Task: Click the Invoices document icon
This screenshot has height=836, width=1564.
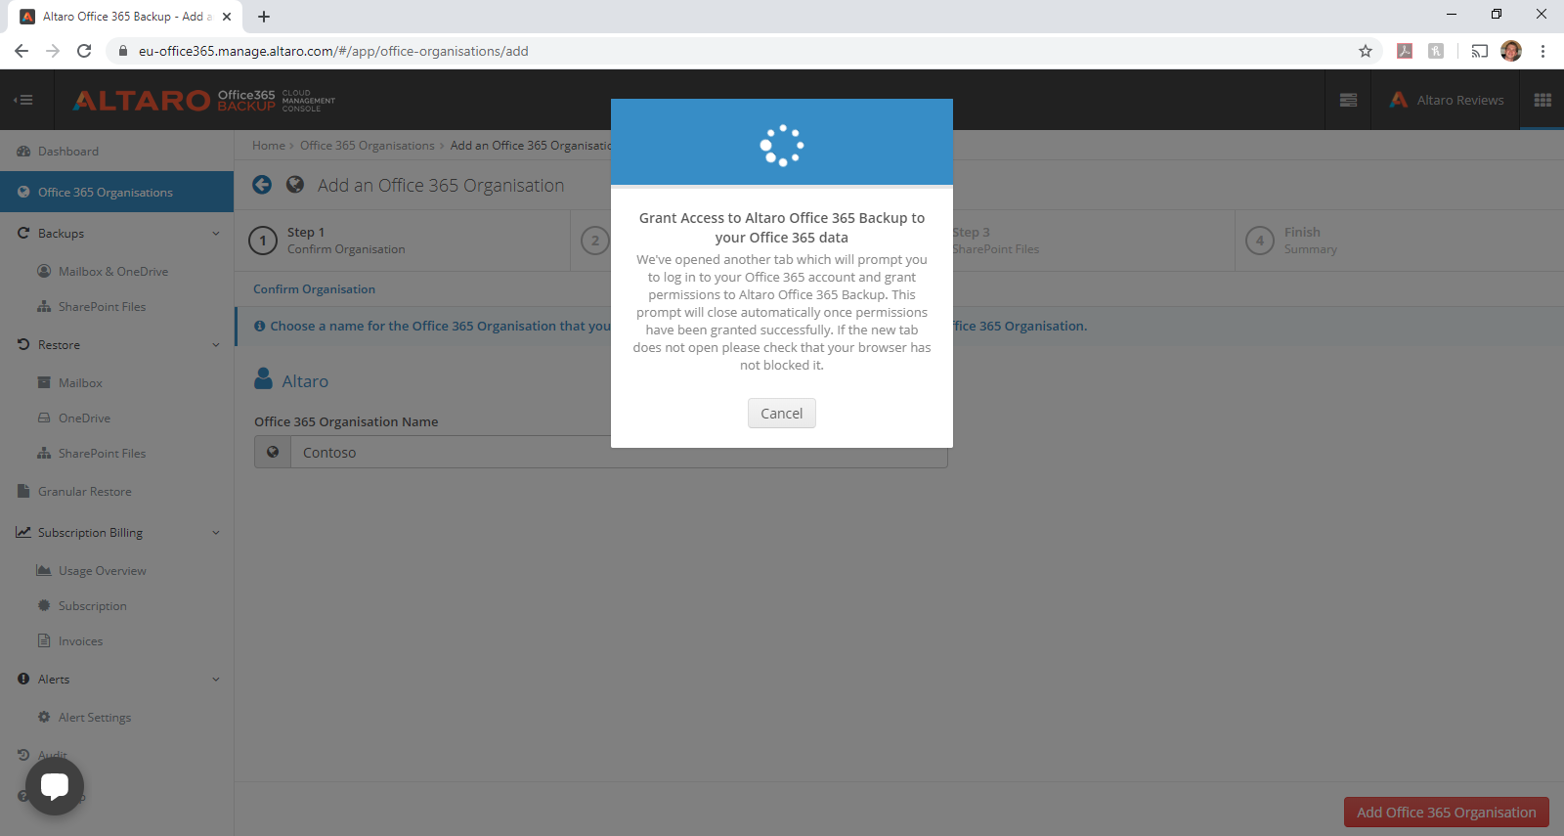Action: 44,640
